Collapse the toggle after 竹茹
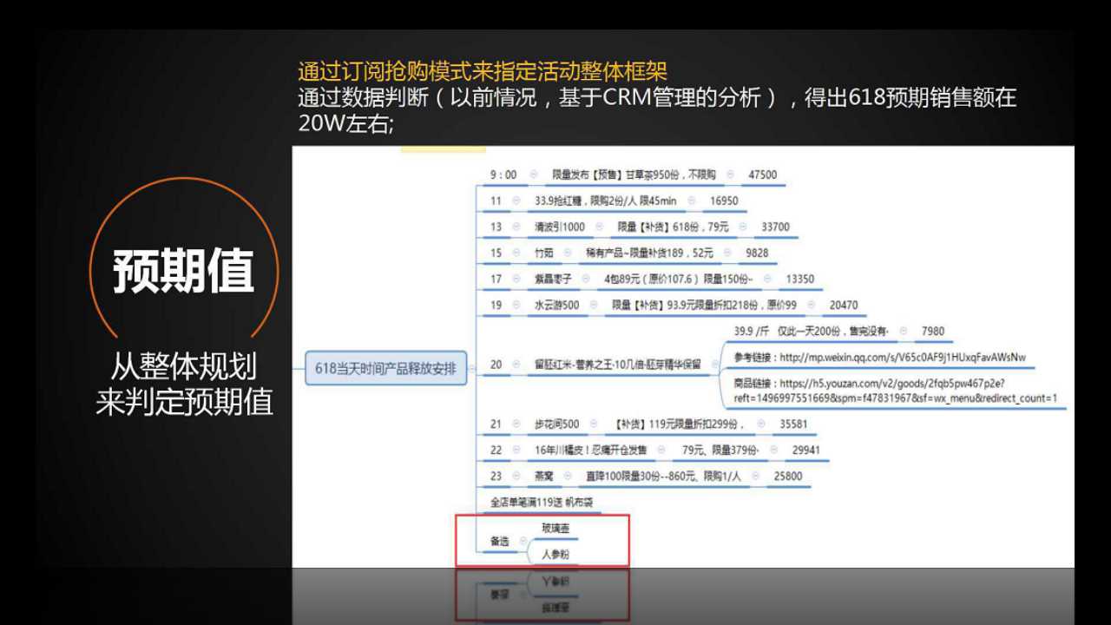 point(568,253)
